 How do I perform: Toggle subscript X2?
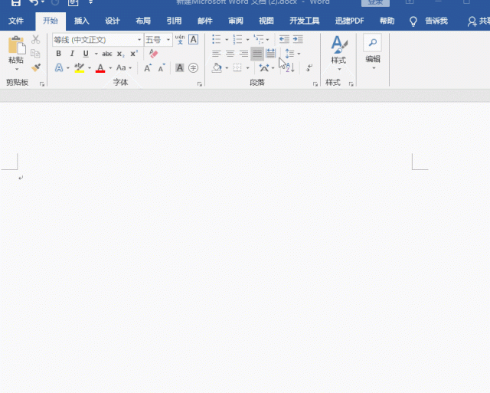click(x=121, y=54)
